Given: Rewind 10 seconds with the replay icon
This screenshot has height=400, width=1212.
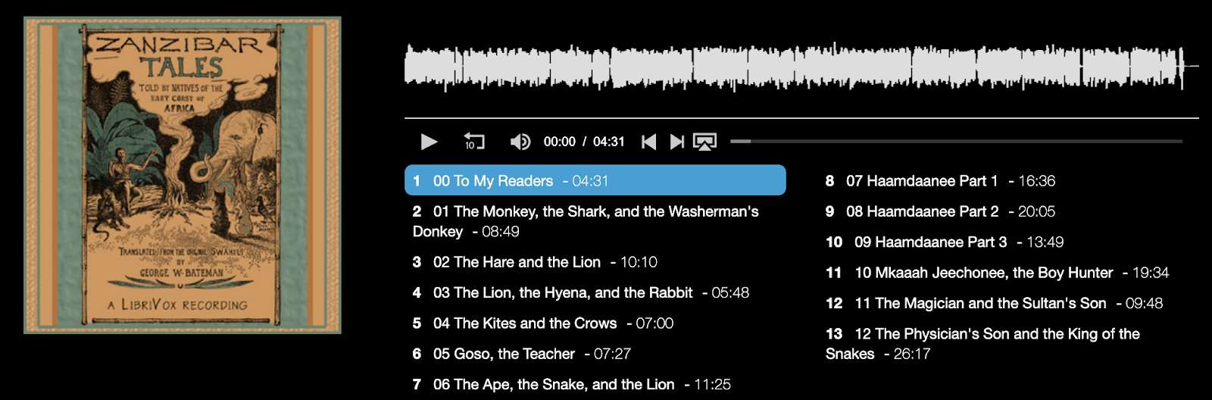Looking at the screenshot, I should click(x=474, y=142).
